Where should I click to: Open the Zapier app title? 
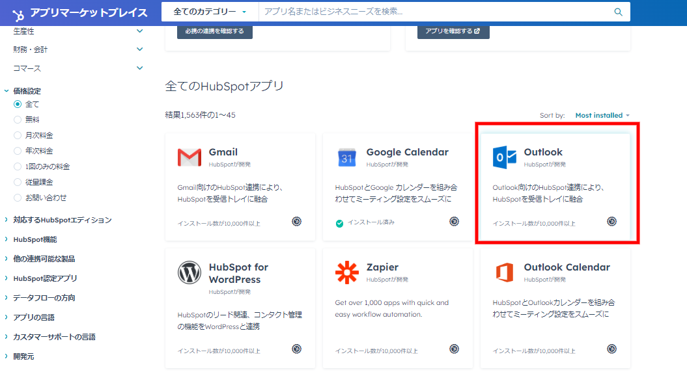382,267
